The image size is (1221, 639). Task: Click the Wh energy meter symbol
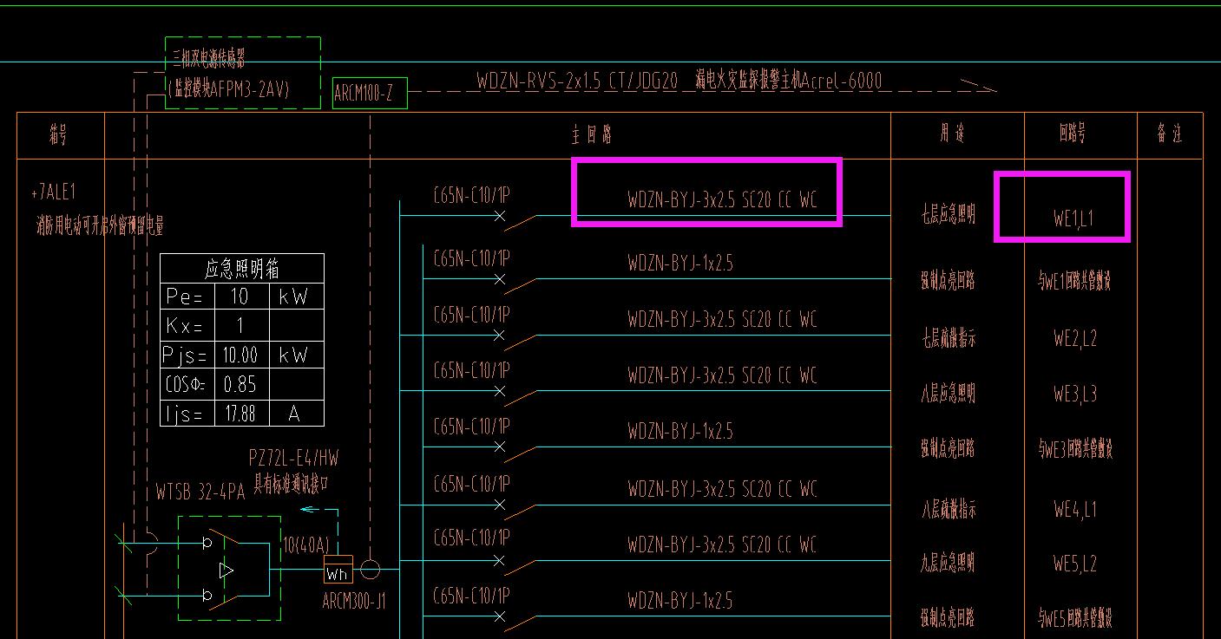point(338,570)
